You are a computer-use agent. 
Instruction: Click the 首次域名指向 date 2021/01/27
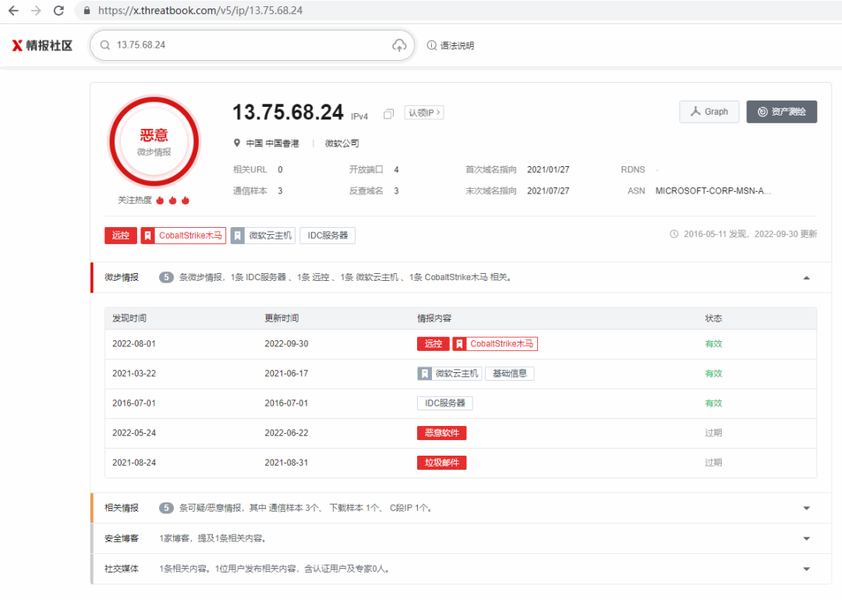point(548,169)
